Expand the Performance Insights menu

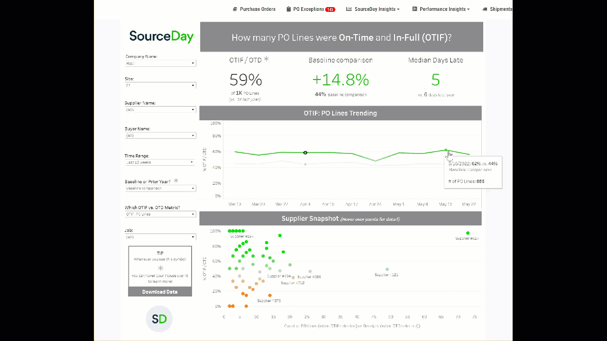click(x=441, y=9)
